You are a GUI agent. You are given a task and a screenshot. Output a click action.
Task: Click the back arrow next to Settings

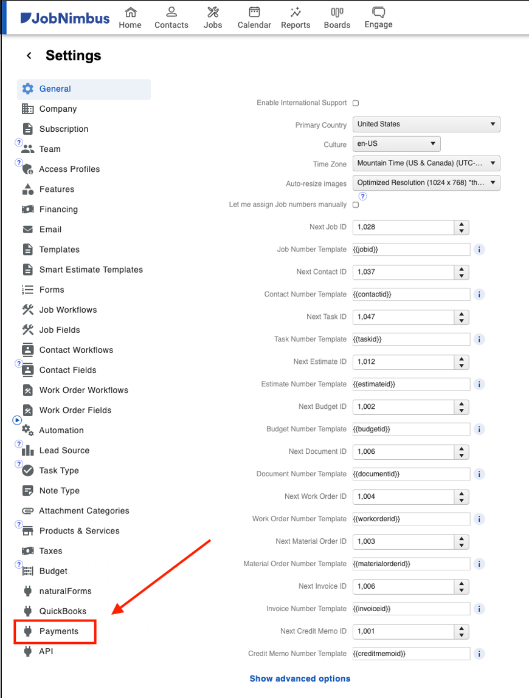[28, 55]
